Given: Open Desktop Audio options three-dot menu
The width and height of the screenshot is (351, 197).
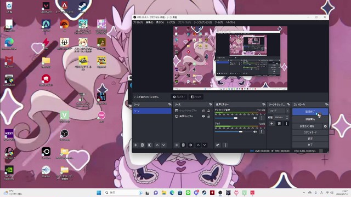Looking at the screenshot, I should click(x=262, y=118).
